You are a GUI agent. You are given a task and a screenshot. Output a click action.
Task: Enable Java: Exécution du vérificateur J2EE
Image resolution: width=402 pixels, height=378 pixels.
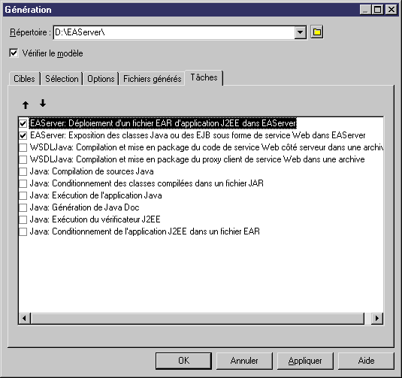(x=23, y=219)
